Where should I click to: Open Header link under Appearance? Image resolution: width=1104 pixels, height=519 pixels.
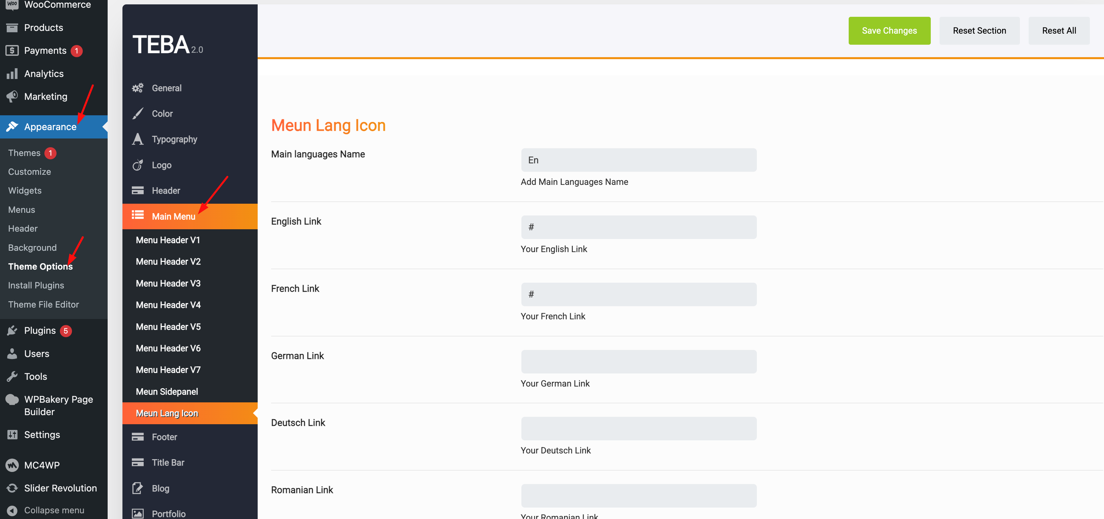(x=23, y=229)
